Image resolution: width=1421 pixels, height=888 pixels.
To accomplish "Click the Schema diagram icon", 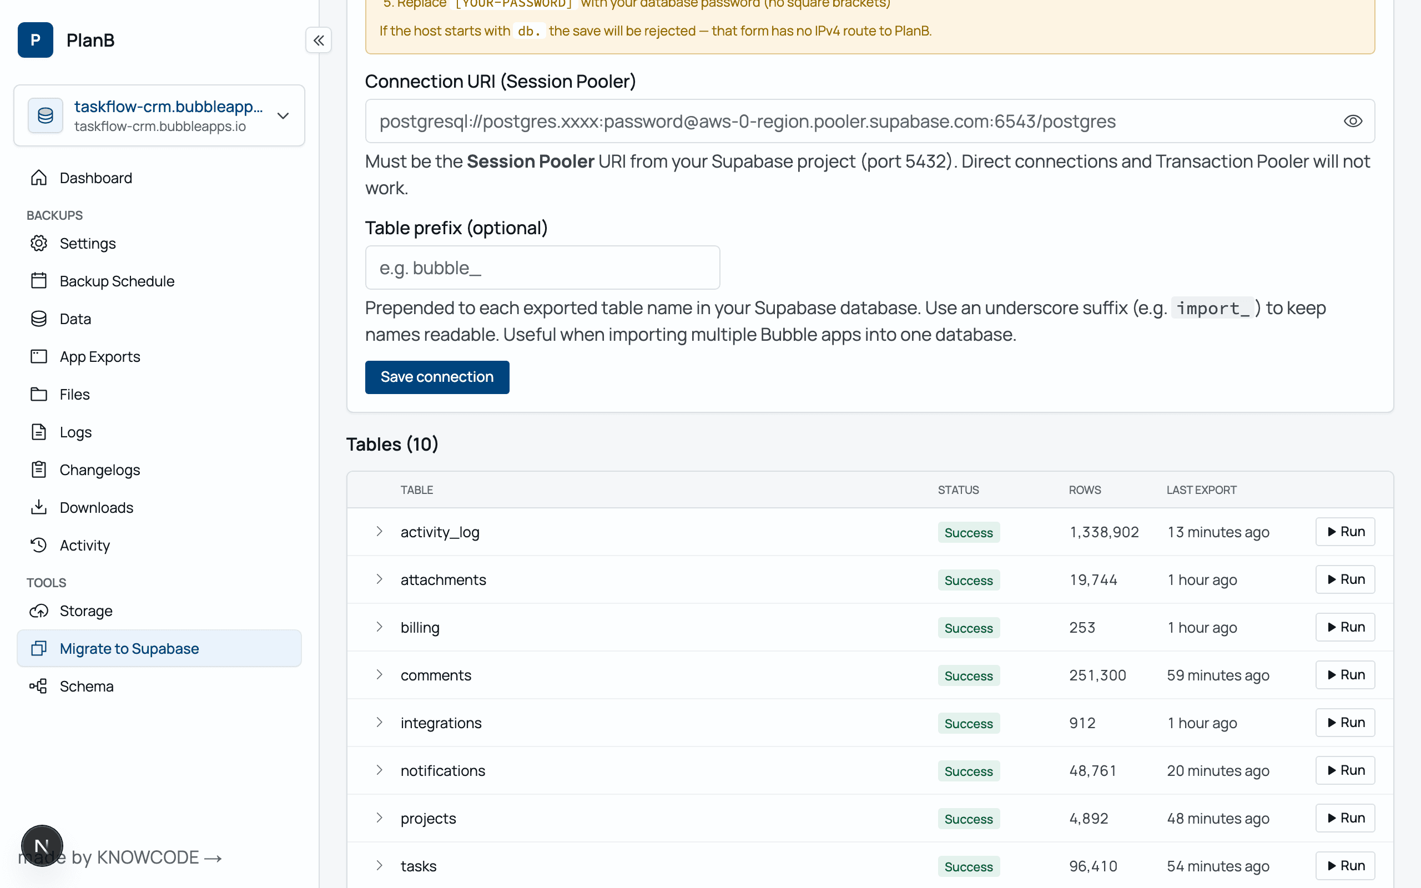I will click(x=39, y=686).
